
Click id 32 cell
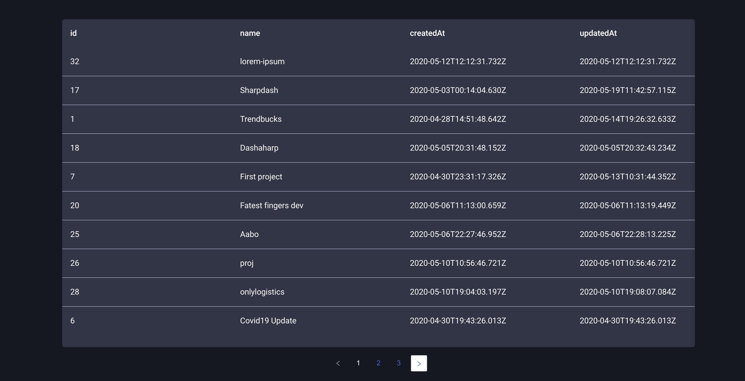[75, 62]
